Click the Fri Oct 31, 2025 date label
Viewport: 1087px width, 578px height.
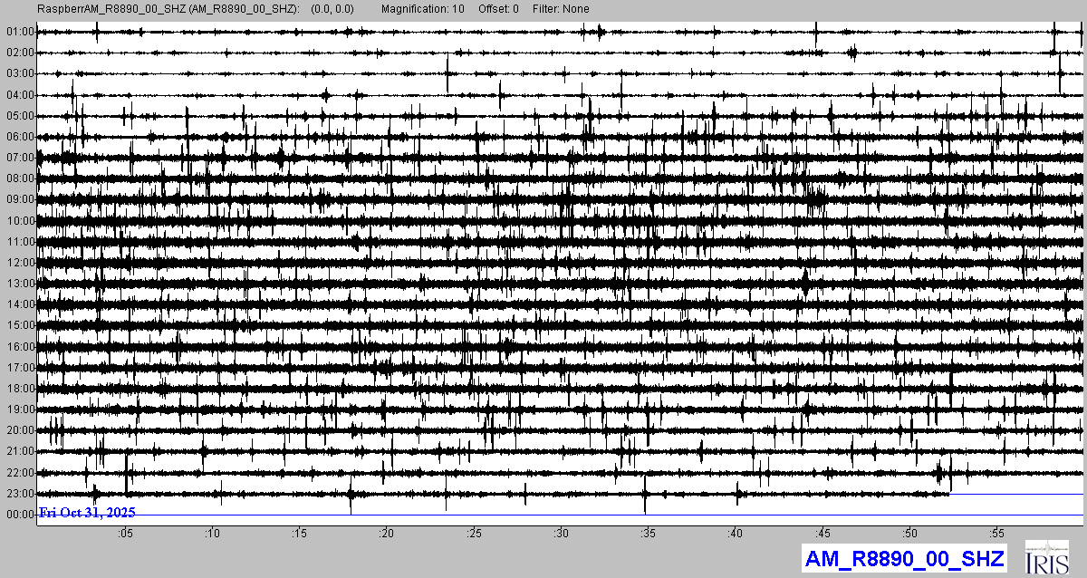87,513
